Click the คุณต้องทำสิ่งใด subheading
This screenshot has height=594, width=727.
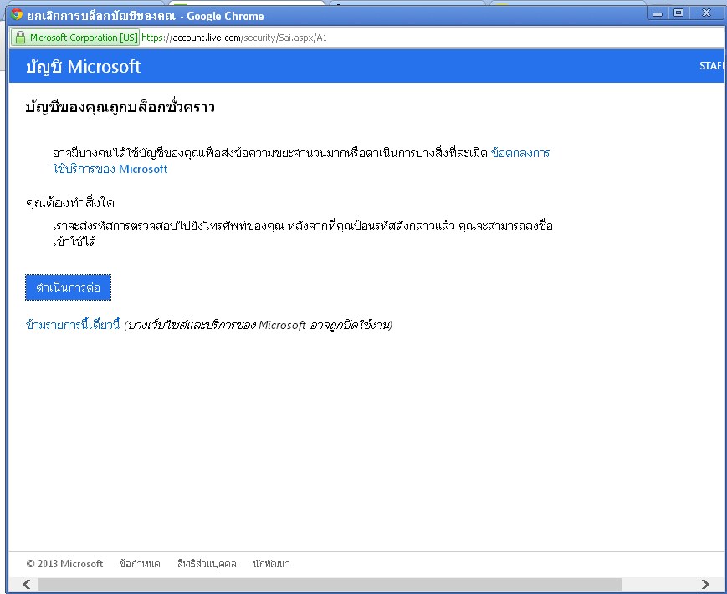tap(70, 203)
